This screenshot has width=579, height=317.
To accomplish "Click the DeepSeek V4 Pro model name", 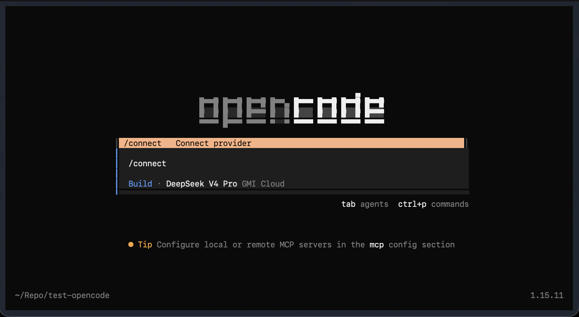I will coord(201,184).
